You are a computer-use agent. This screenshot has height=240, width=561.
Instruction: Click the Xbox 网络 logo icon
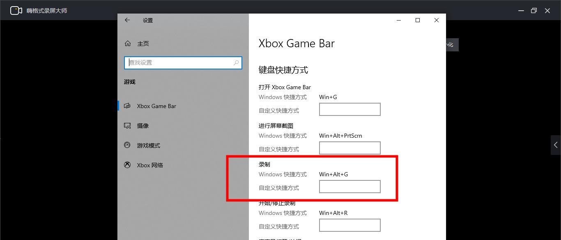pyautogui.click(x=127, y=165)
